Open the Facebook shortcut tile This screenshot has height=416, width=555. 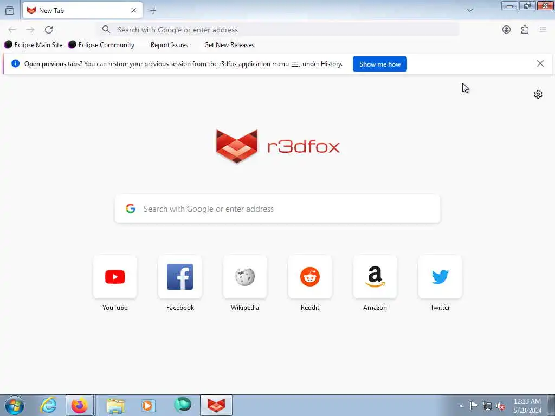(x=180, y=277)
